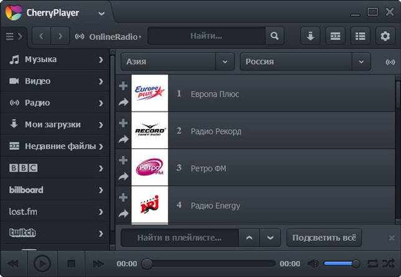Toggle the playlist view list icon
Screen dimensions: 401x277
360,36
